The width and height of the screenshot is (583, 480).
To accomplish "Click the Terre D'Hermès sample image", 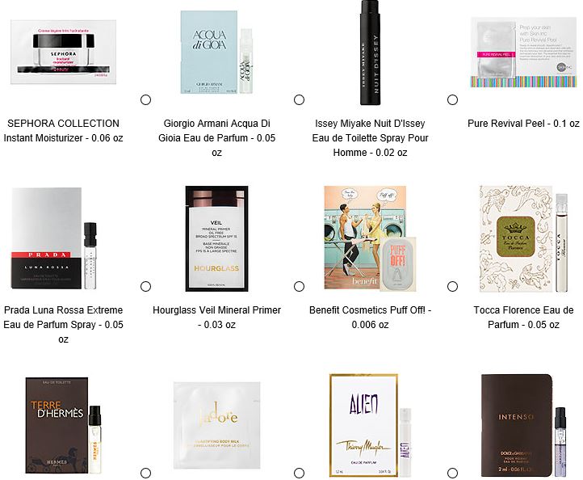I will point(63,425).
